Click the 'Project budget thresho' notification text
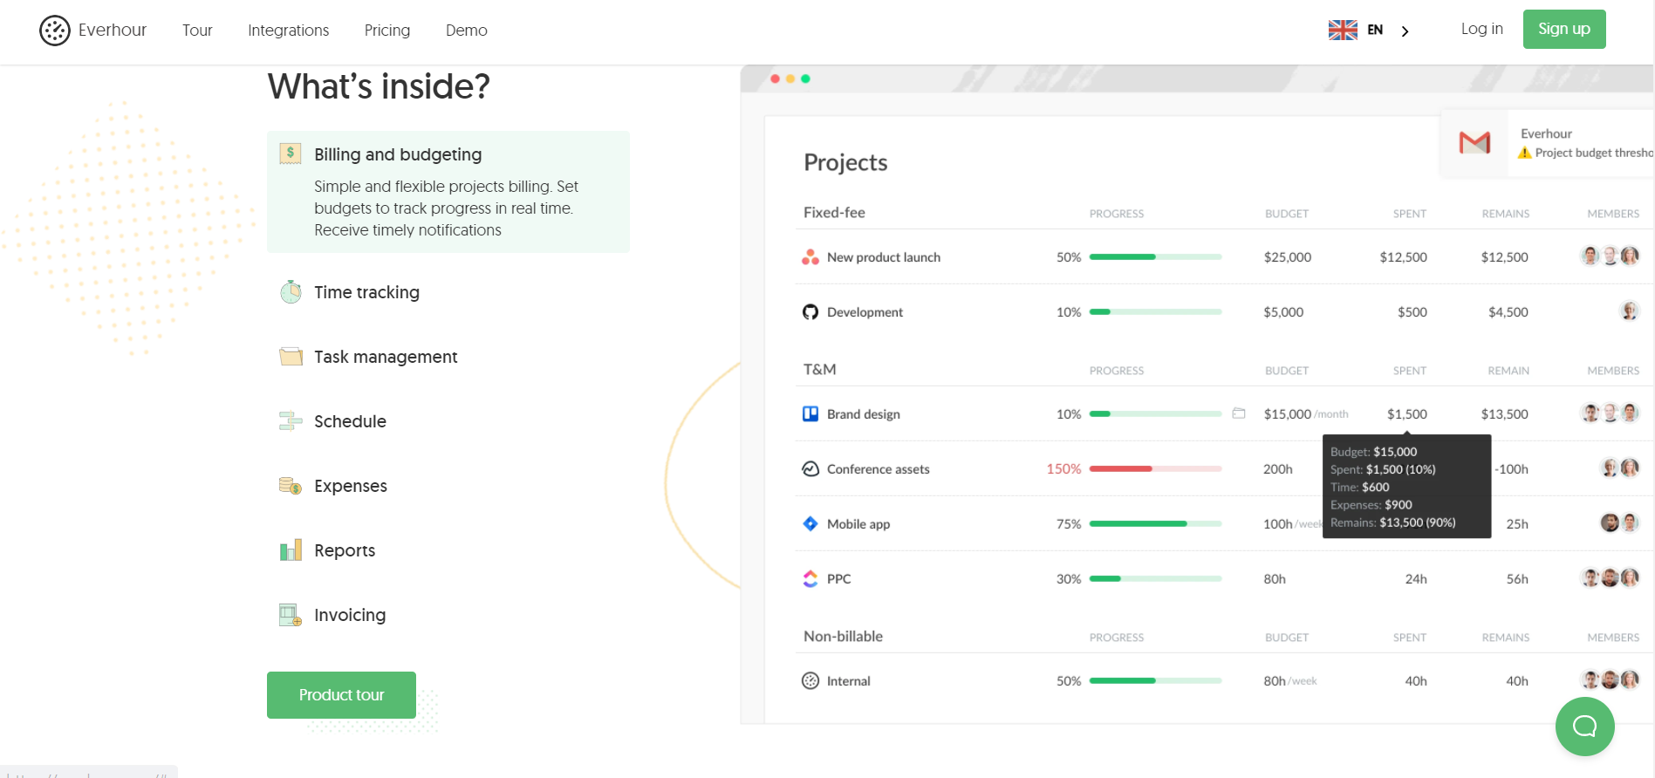Screen dimensions: 1655x778 (1595, 153)
